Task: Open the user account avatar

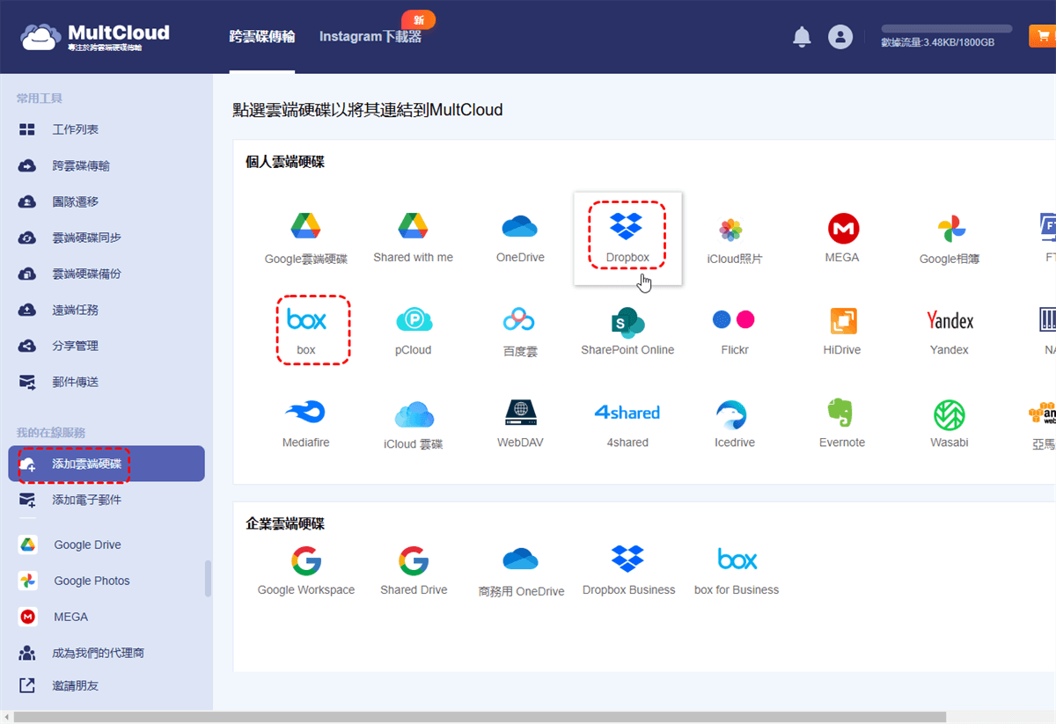Action: point(840,37)
